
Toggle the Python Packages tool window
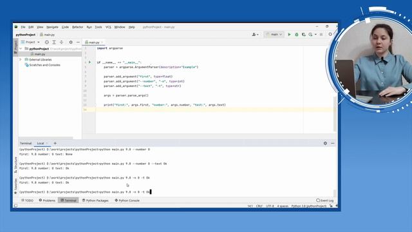click(x=95, y=200)
